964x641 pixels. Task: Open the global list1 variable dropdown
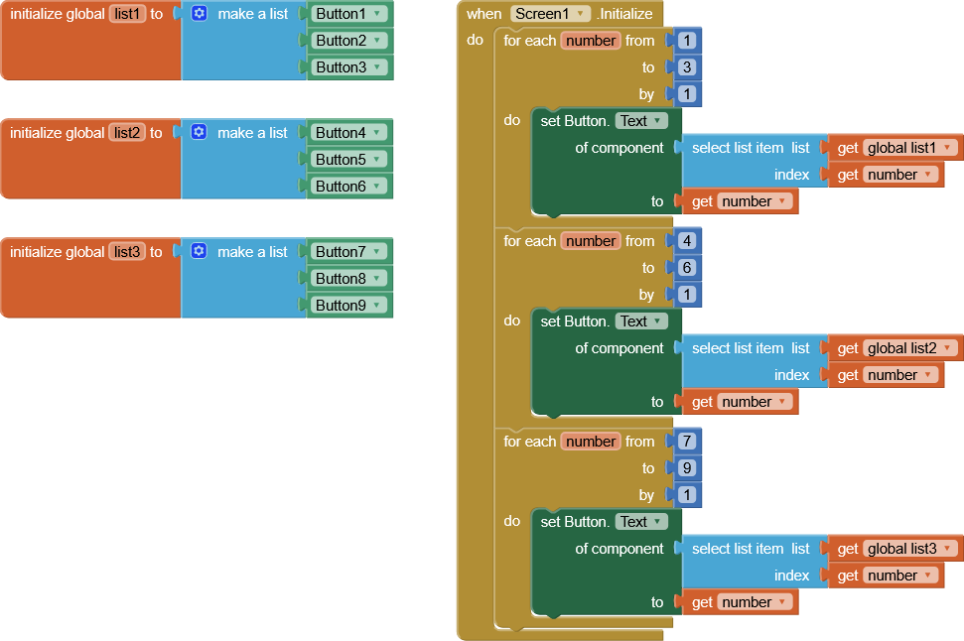[947, 148]
